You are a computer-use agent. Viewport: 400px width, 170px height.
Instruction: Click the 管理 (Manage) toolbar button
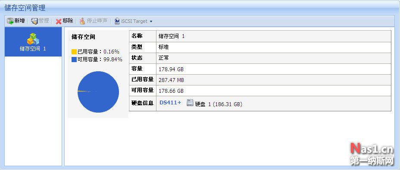pos(40,21)
